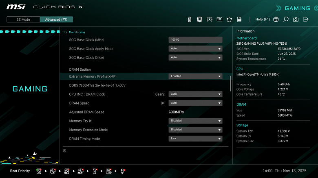Viewport: 318px width, 178px height.
Task: Open the hardware monitor gauge icon
Action: pos(210,20)
